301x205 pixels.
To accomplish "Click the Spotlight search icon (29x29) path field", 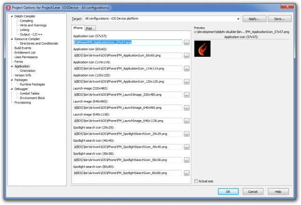I will (127, 134).
